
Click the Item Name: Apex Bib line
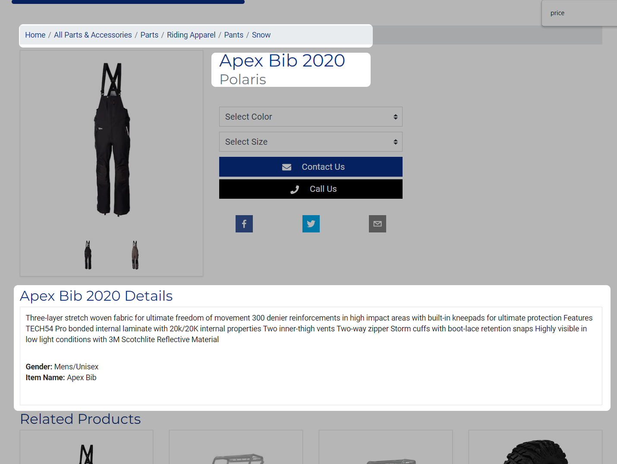(61, 378)
